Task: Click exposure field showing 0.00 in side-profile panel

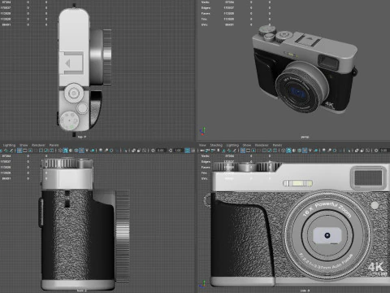Action: coord(161,151)
